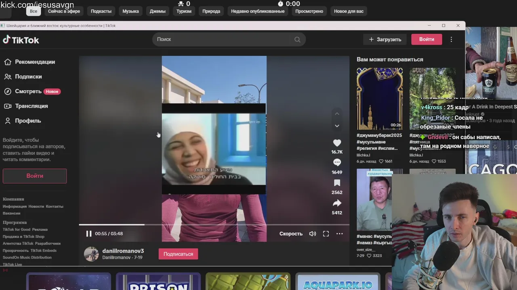Open player more options dots
Screen dimensions: 517x290
pyautogui.click(x=340, y=234)
